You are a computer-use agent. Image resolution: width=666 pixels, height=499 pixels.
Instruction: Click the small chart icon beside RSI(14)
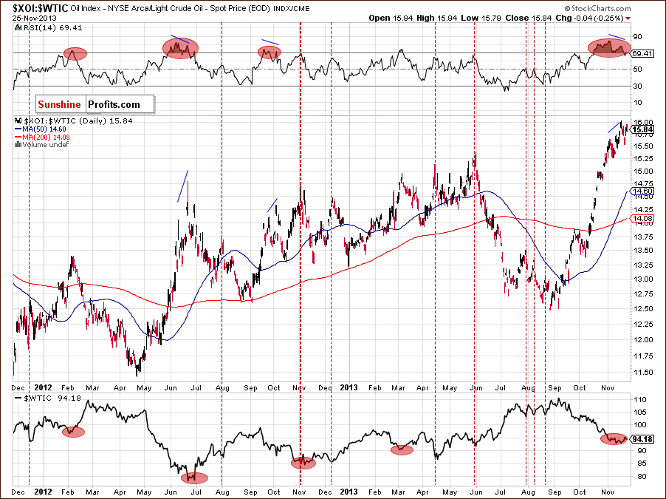coord(18,27)
